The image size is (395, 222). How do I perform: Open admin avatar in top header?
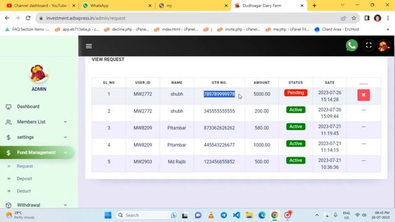click(x=384, y=46)
